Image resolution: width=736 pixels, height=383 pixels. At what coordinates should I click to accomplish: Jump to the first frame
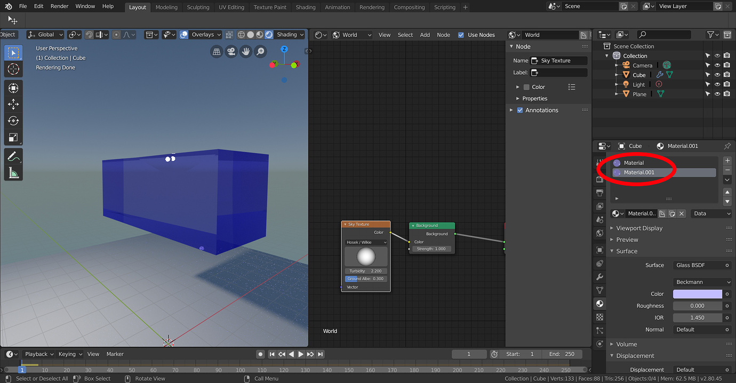pyautogui.click(x=272, y=354)
